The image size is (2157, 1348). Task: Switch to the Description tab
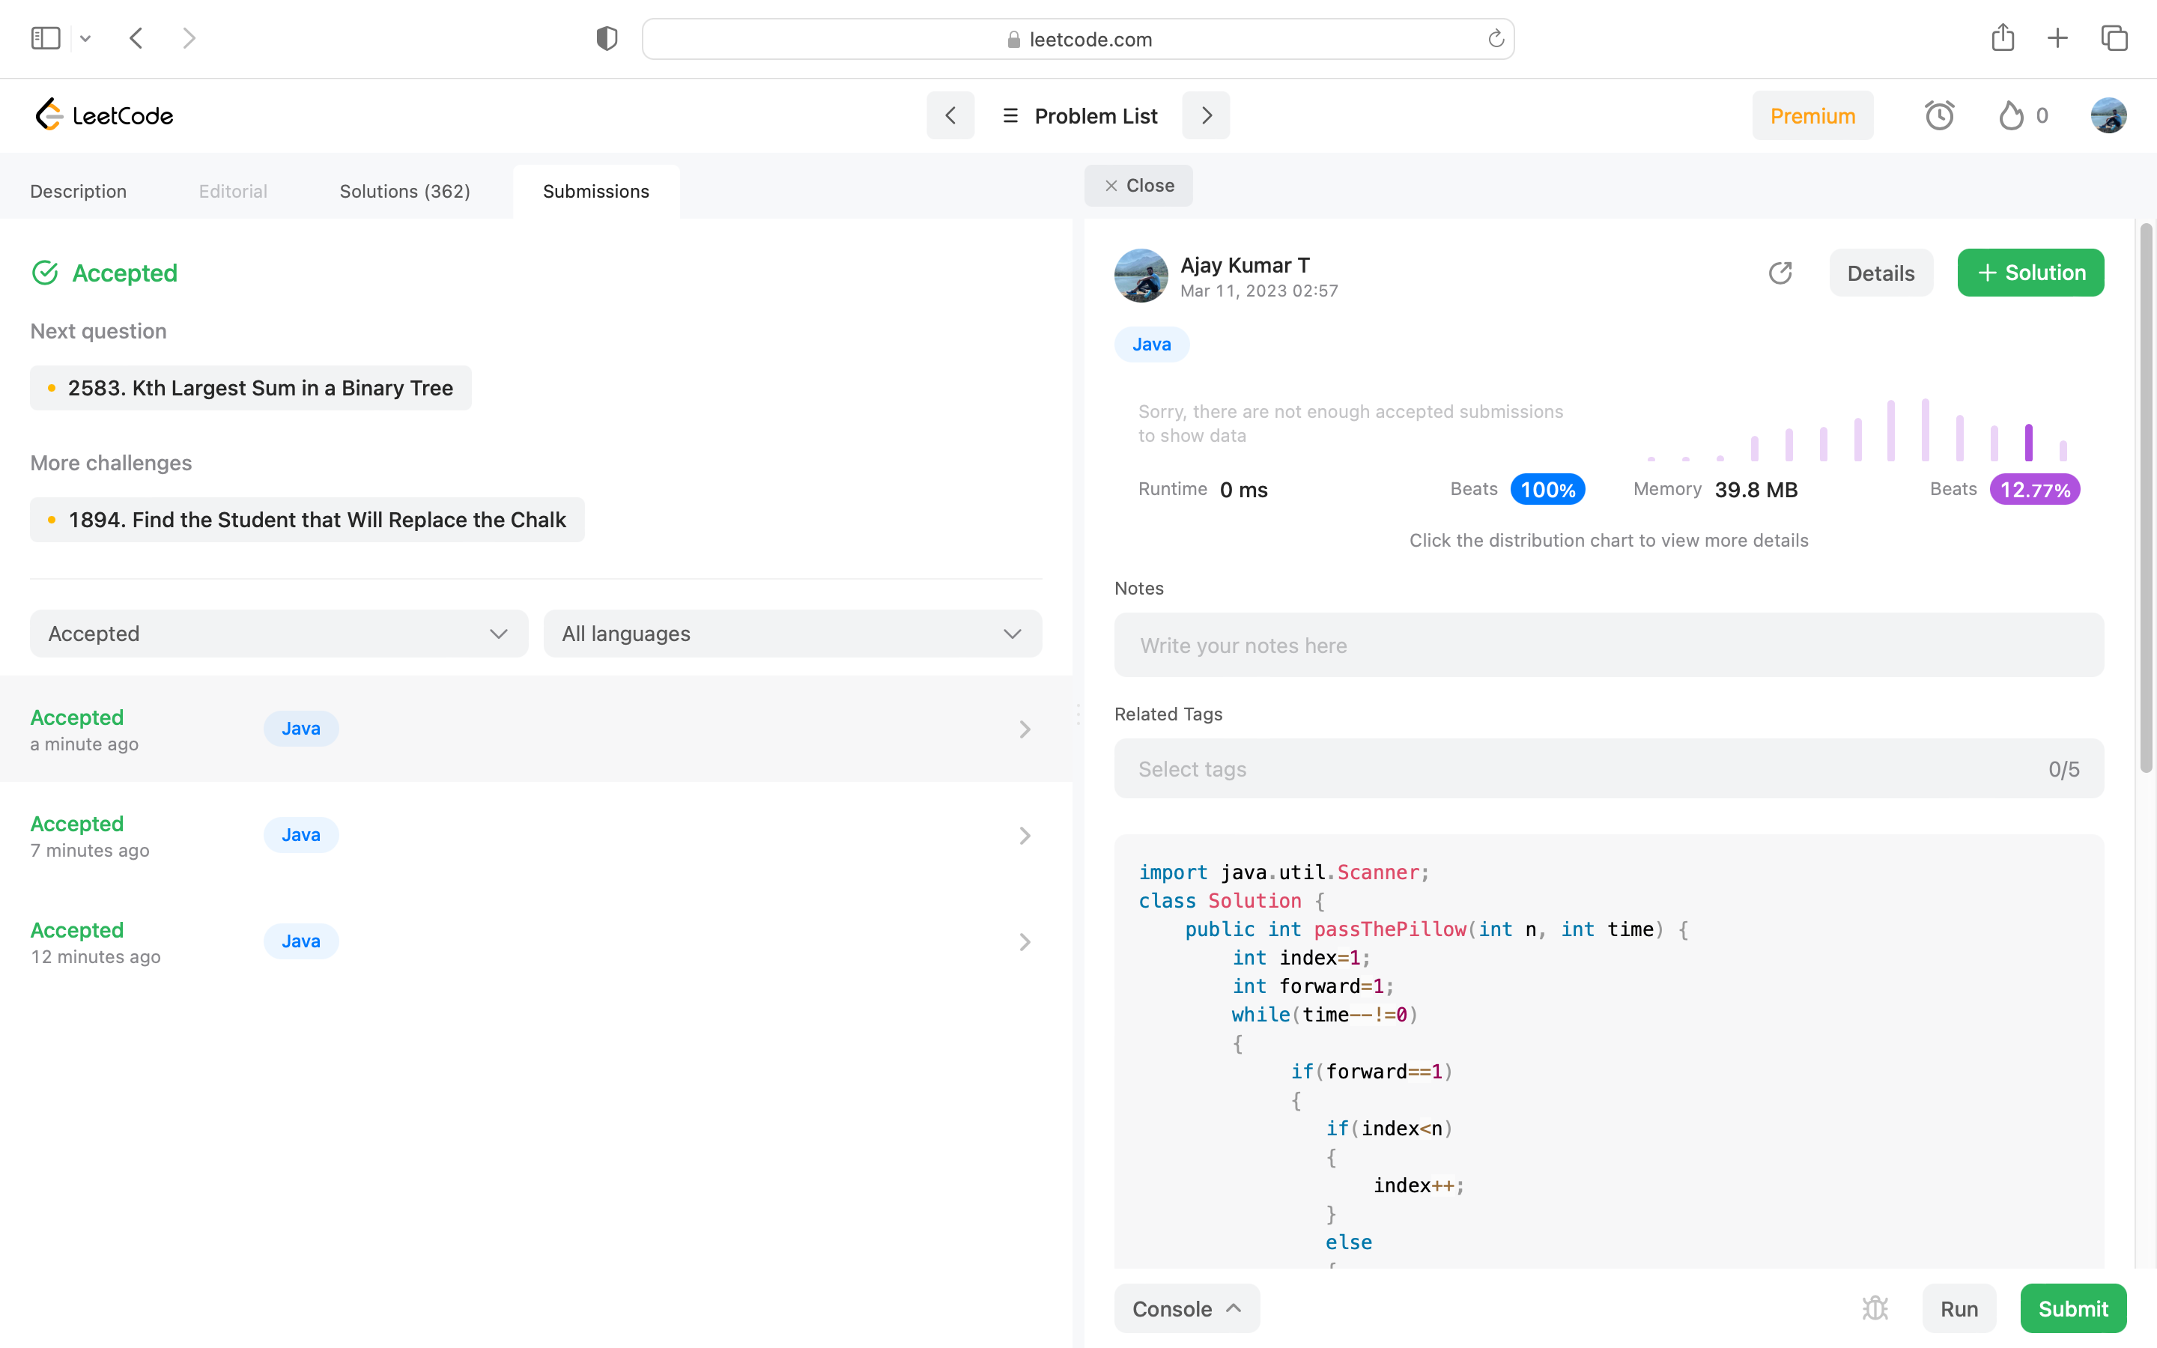(x=79, y=192)
